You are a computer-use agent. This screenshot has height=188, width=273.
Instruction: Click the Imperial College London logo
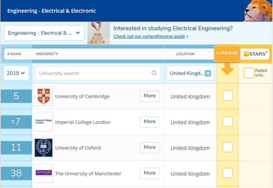click(44, 122)
